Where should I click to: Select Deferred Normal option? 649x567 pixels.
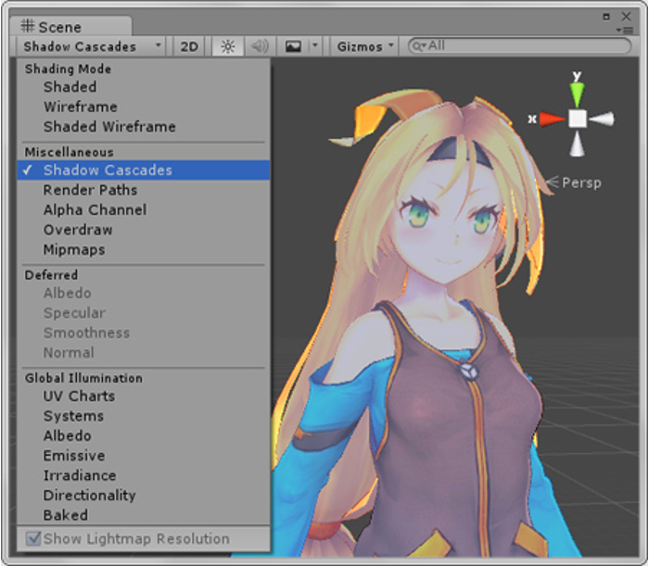click(143, 352)
